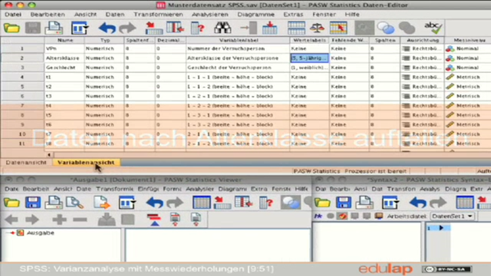
Task: Click the Split File toolbar icon
Action: 296,28
